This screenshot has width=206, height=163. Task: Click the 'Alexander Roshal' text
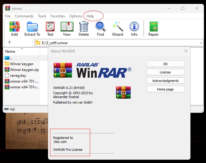click(66, 97)
